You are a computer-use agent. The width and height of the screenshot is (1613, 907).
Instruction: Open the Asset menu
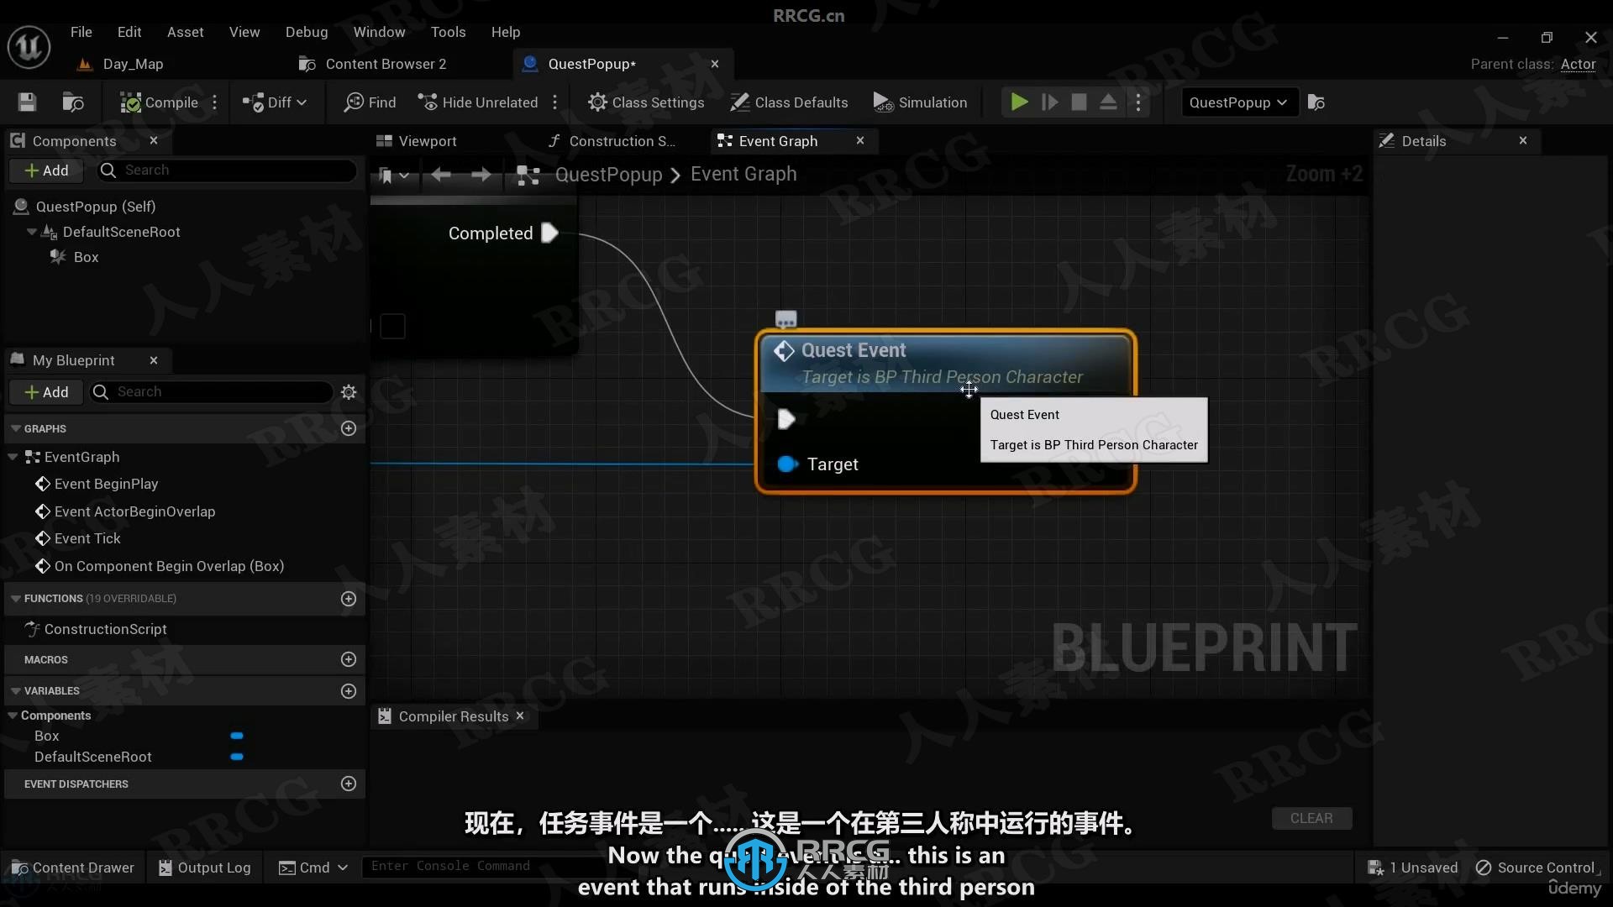click(185, 32)
